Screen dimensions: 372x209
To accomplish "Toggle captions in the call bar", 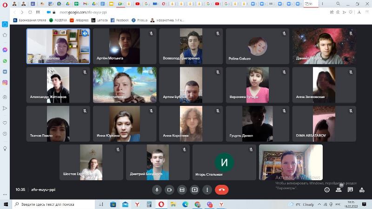I will pos(182,189).
